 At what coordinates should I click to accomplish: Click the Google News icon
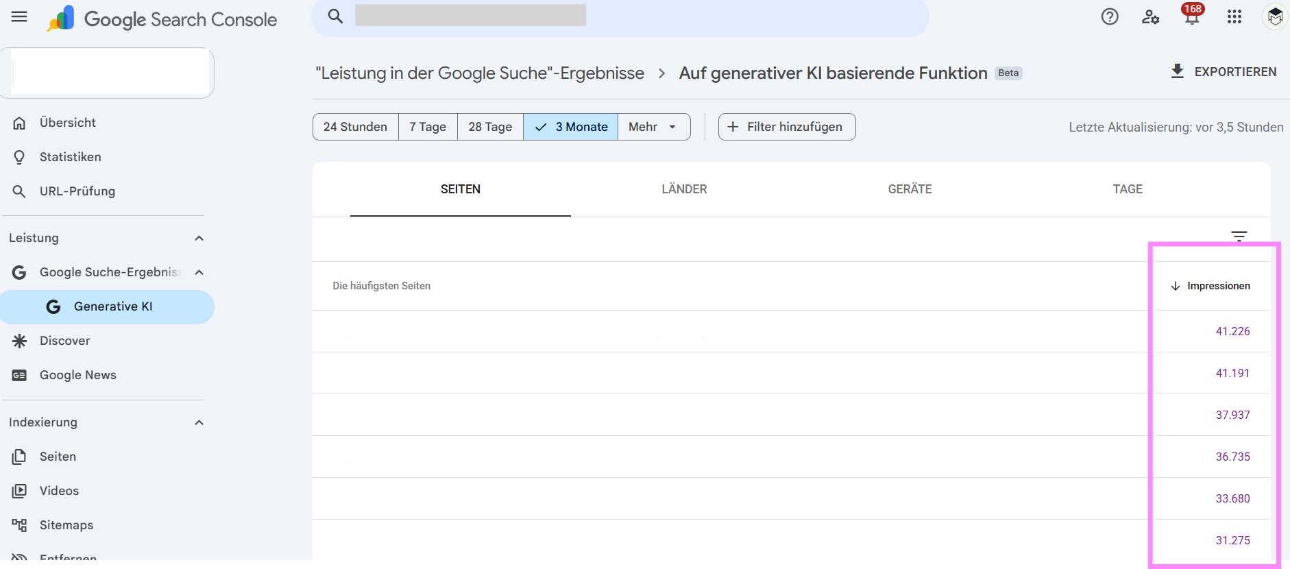pos(19,375)
